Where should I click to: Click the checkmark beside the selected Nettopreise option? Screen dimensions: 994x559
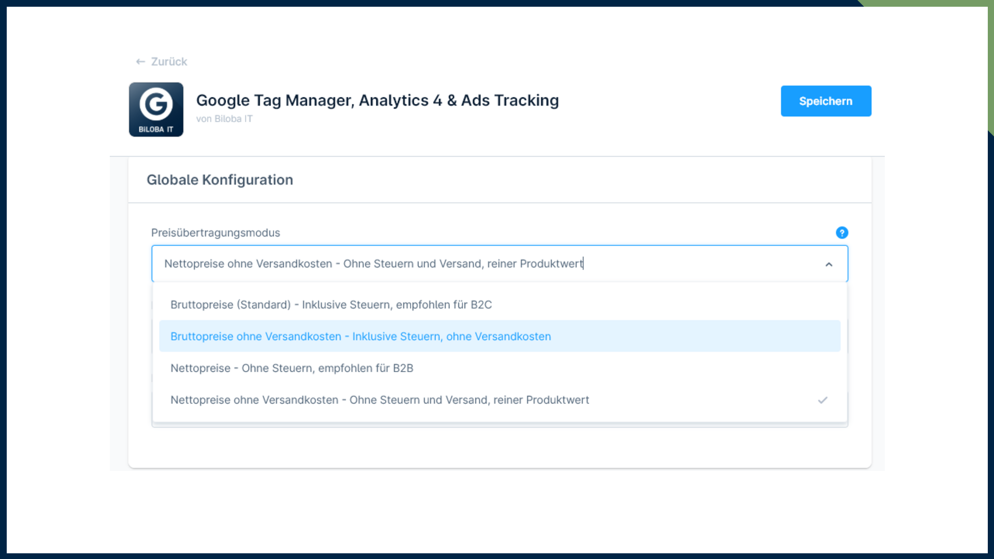(x=823, y=400)
